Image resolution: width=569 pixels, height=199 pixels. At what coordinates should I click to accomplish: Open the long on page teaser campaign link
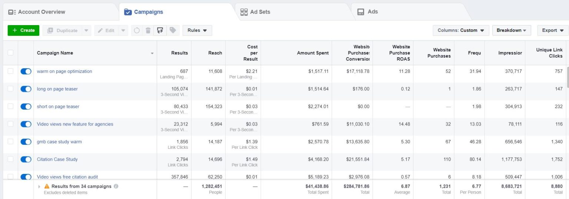57,89
